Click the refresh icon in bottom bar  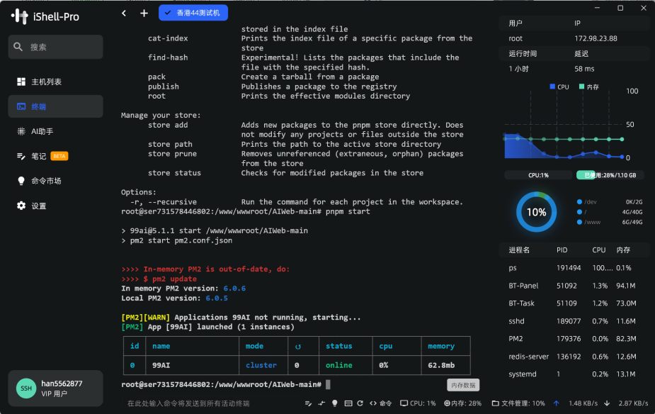pos(360,403)
